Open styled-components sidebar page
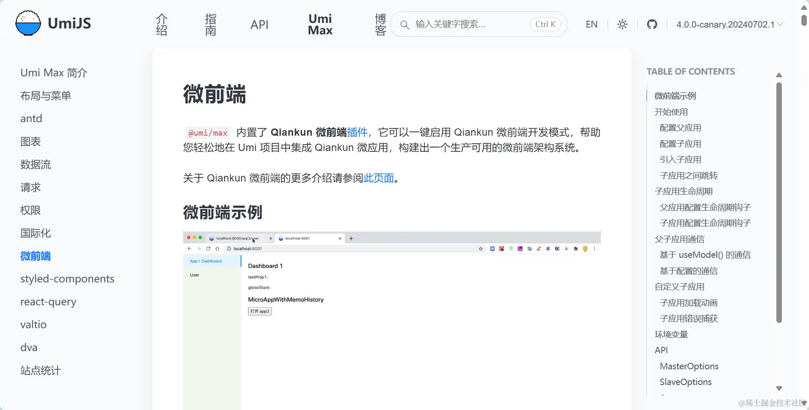Image resolution: width=809 pixels, height=410 pixels. click(67, 279)
